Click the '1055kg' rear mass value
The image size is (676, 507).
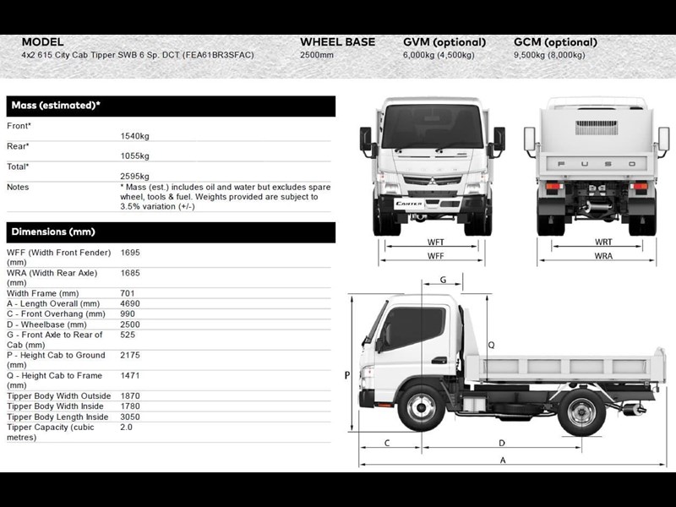pyautogui.click(x=135, y=156)
